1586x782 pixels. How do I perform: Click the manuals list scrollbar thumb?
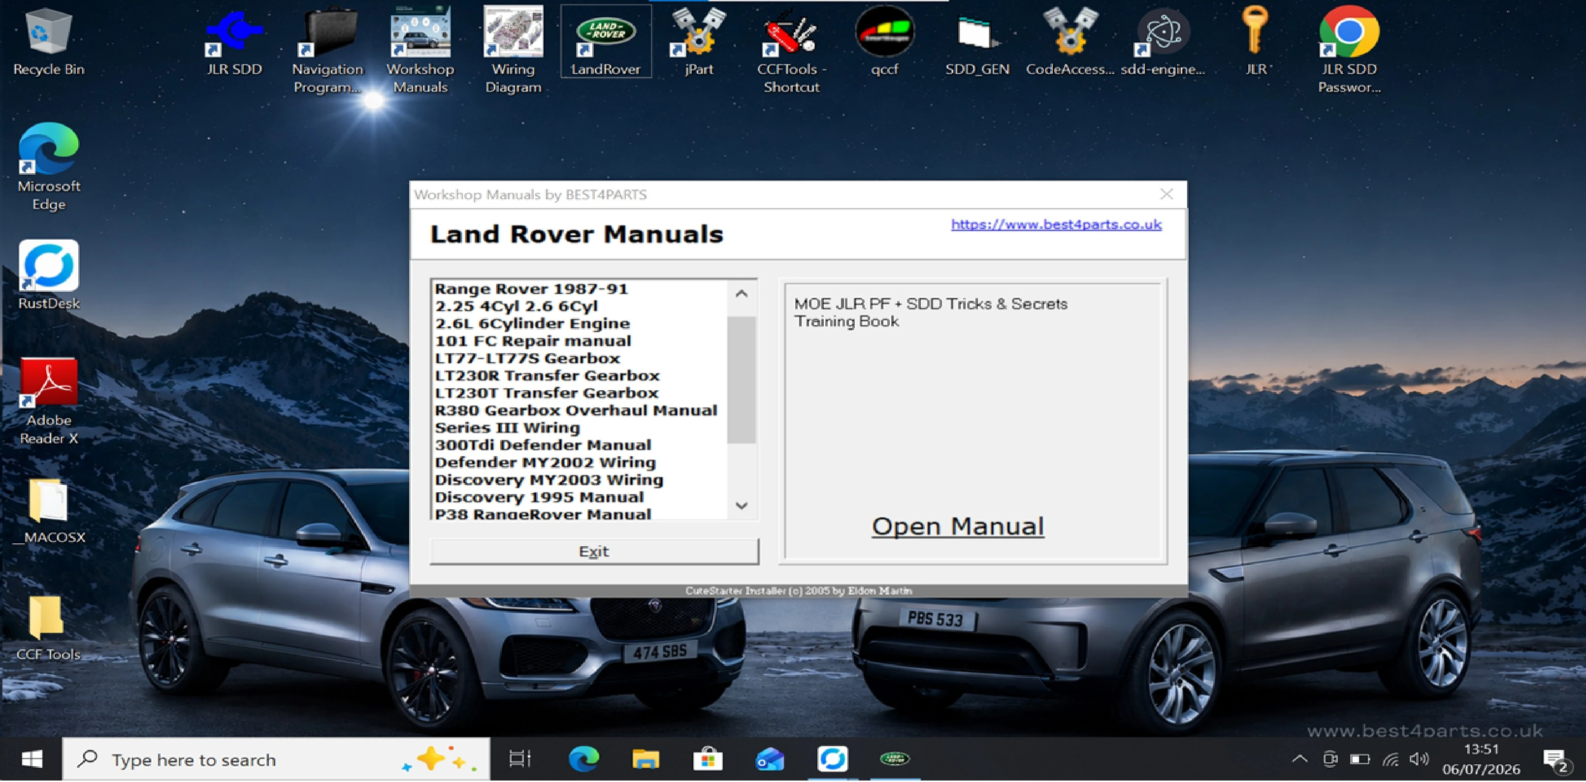point(742,379)
